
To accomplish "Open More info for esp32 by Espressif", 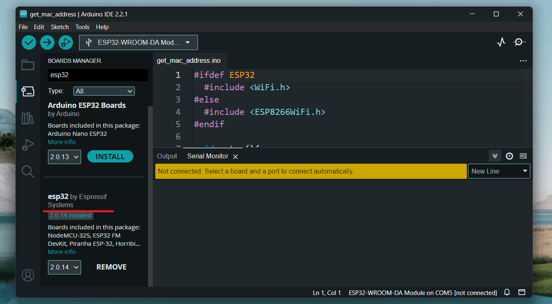I will (x=62, y=252).
